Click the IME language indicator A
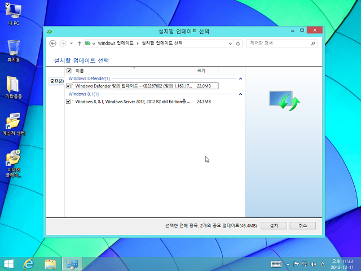Screen dimensions: 361x271 pyautogui.click(x=323, y=264)
